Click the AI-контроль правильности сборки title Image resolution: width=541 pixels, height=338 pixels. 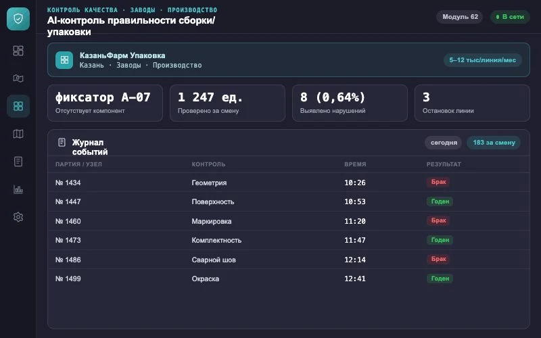(131, 26)
